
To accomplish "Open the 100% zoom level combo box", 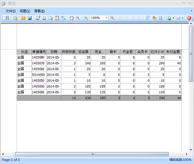I will [x=99, y=18].
